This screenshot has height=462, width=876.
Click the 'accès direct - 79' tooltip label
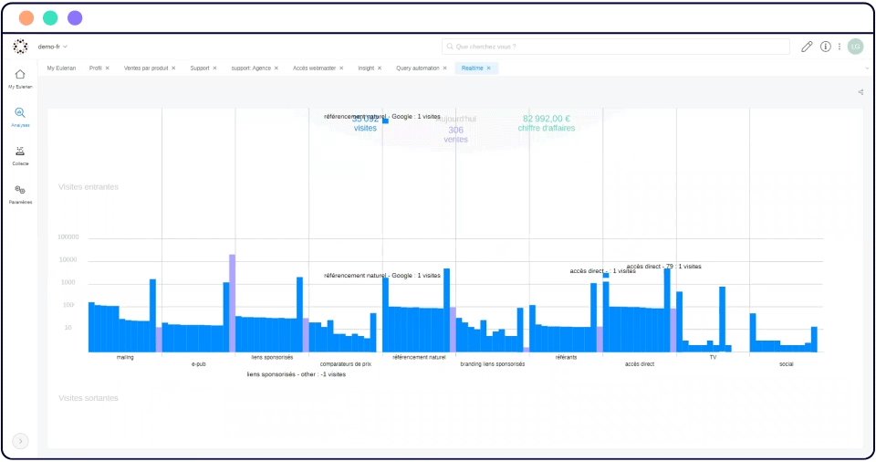(663, 267)
